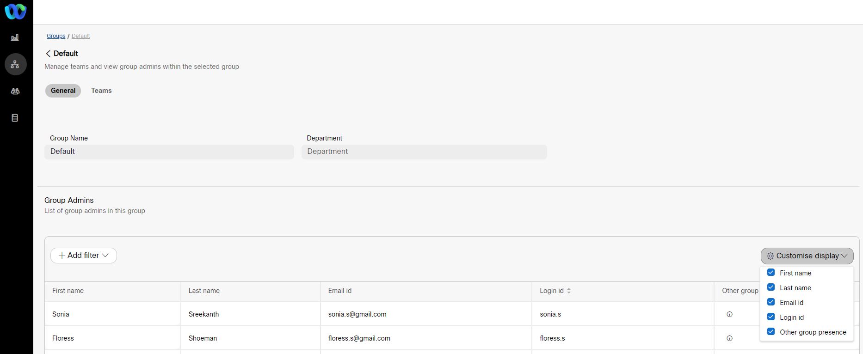Collapse the Customise display dropdown

pos(807,256)
